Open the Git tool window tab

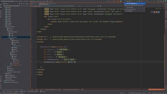[4, 91]
